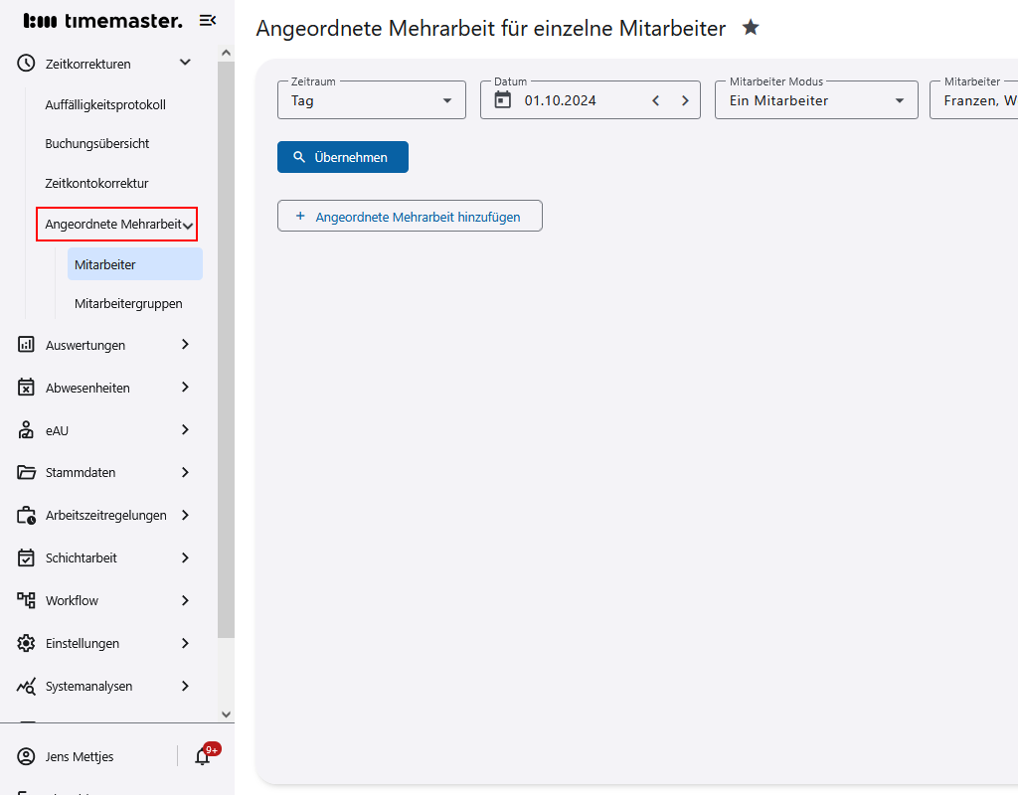Click Angeordnete Mehrarbeit hinzufügen
Screen dimensions: 1018x795
coord(410,216)
